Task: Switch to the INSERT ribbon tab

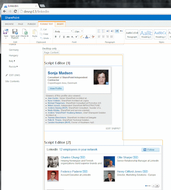Action: pyautogui.click(x=60, y=24)
